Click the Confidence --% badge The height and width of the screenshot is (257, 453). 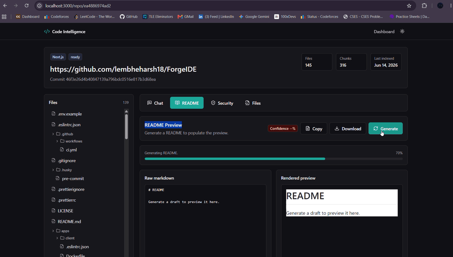283,128
